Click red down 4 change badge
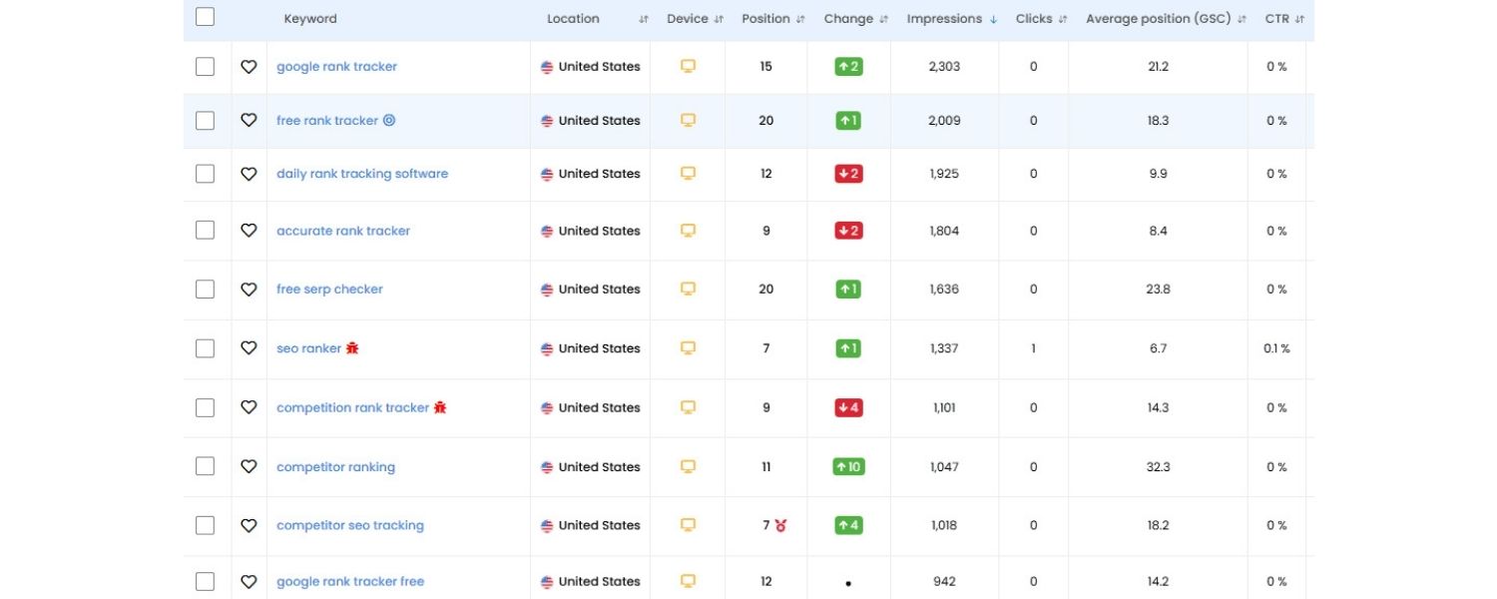The width and height of the screenshot is (1497, 599). click(x=848, y=407)
